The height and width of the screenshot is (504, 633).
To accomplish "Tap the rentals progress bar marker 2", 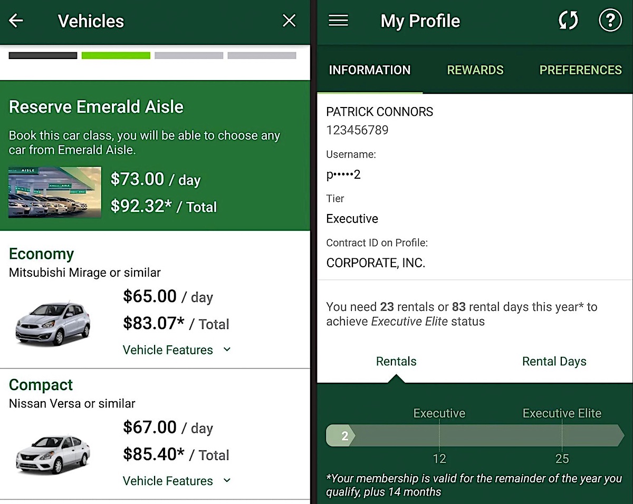I will (341, 436).
